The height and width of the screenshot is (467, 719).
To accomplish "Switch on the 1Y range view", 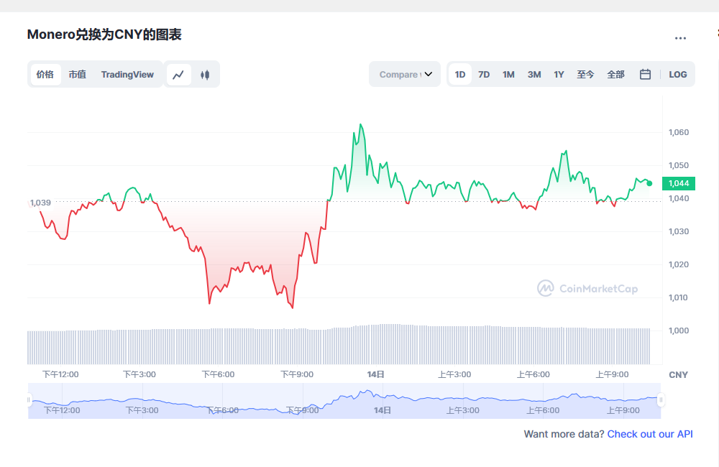I will click(559, 74).
